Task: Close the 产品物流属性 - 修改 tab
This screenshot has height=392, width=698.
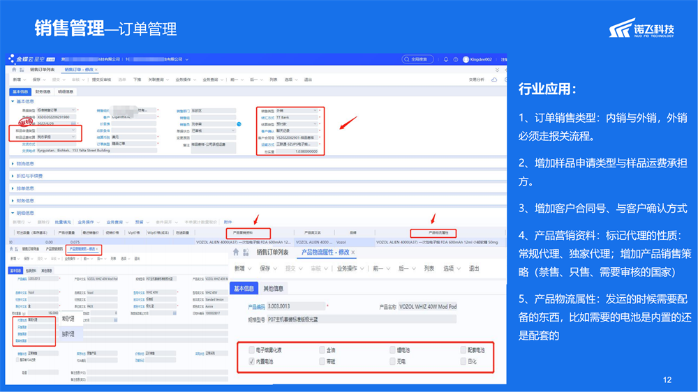Action: pos(353,252)
